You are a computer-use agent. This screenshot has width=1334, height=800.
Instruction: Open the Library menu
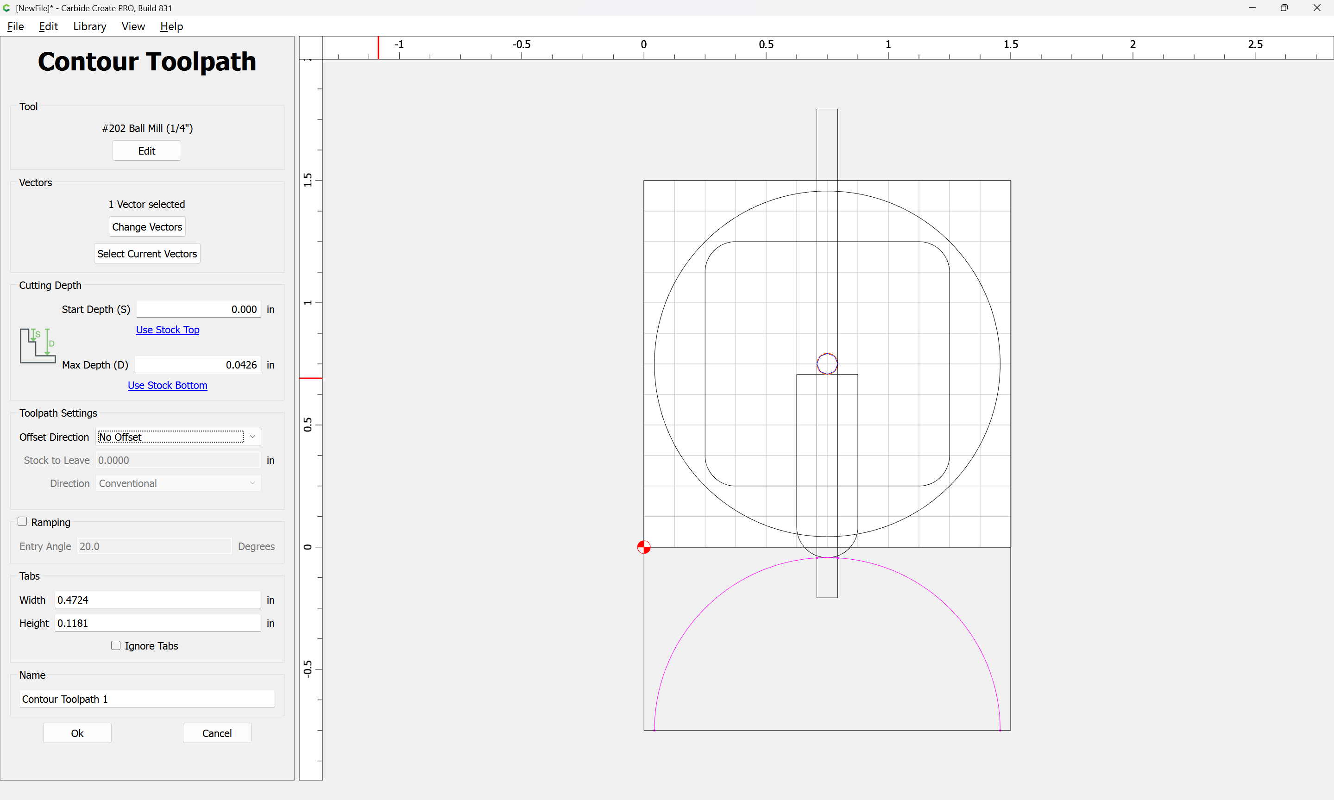(x=89, y=26)
